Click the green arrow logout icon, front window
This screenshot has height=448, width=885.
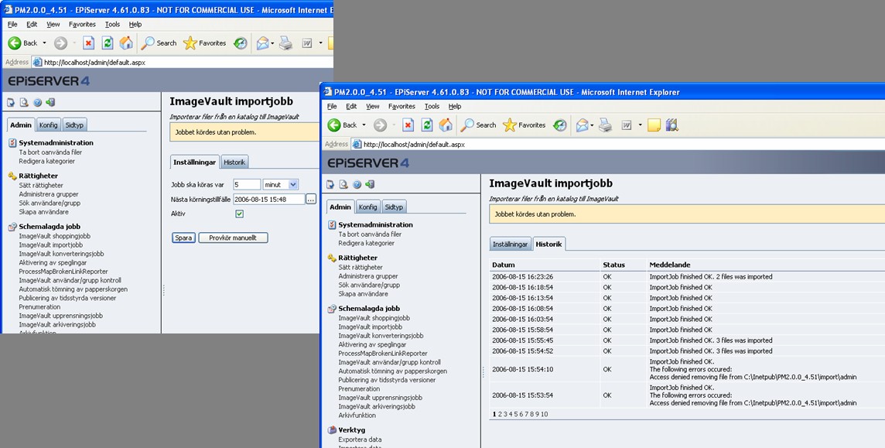pos(371,184)
